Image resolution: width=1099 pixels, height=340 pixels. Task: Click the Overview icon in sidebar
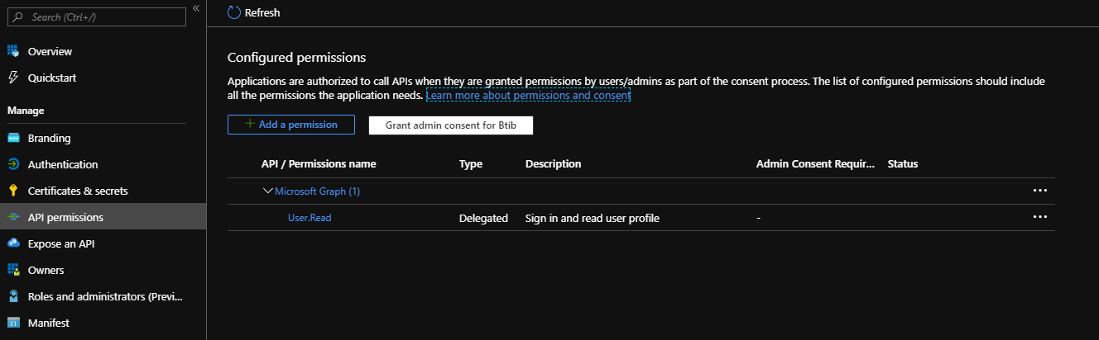pos(13,51)
